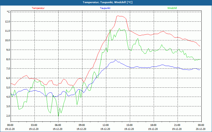Click the 8,0 y-axis value
The image size is (212, 132).
[8, 59]
